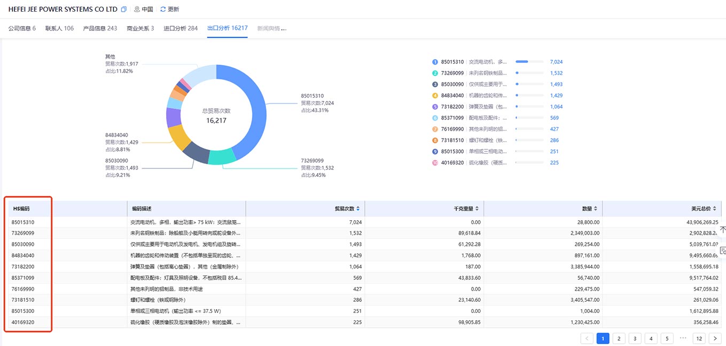Click table cell HS code 84834040
The height and width of the screenshot is (346, 726).
[23, 255]
